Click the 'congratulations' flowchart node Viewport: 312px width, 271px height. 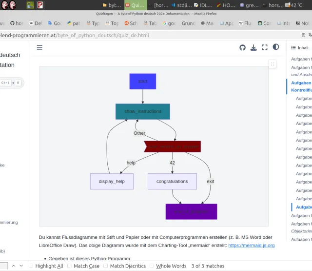pyautogui.click(x=172, y=181)
